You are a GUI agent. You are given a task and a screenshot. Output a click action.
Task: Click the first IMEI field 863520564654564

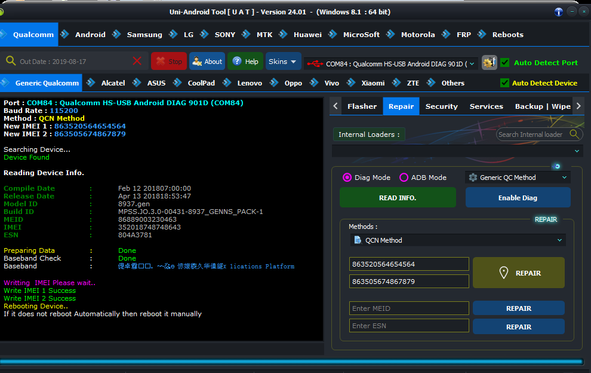[409, 264]
